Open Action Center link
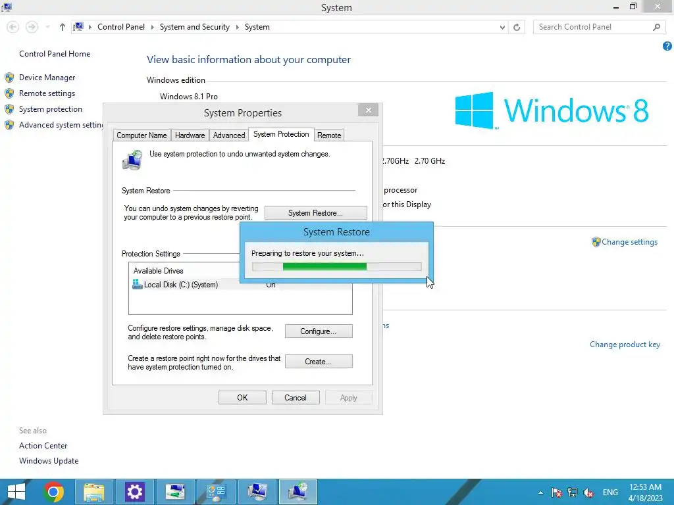Viewport: 674px width, 505px height. coord(43,446)
